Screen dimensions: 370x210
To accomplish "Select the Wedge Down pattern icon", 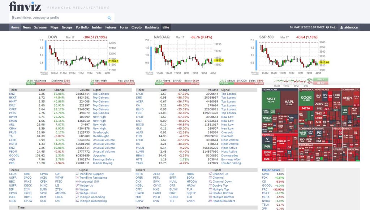I will tap(78, 193).
